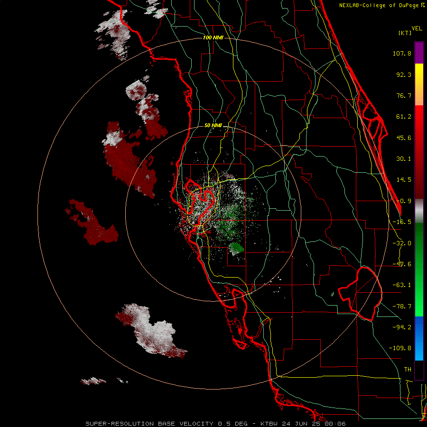Image resolution: width=427 pixels, height=427 pixels.
Task: Select the -16.5 value on velocity scale
Action: tap(402, 222)
